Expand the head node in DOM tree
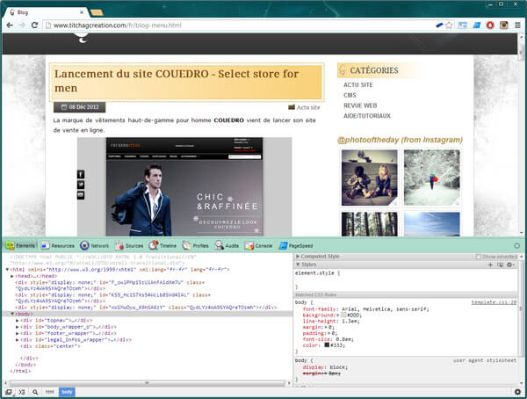The width and height of the screenshot is (527, 399). tap(12, 276)
